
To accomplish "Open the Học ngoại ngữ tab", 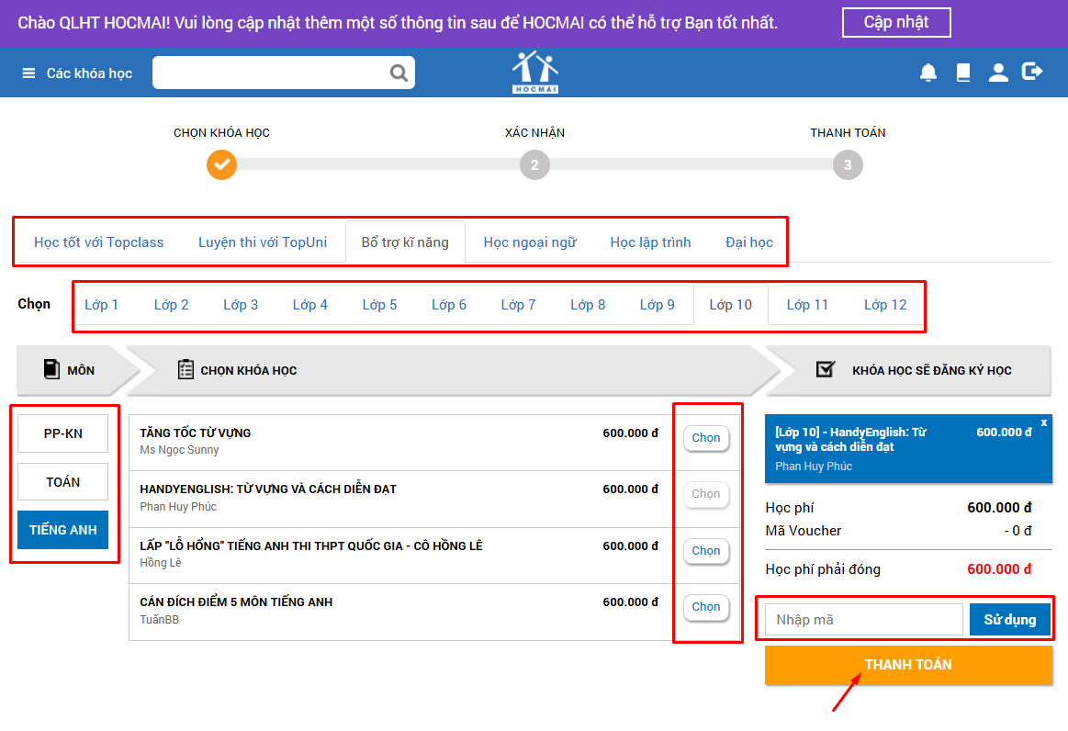I will [530, 242].
